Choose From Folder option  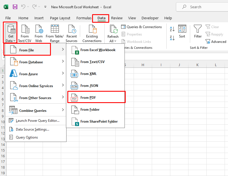click(96, 110)
